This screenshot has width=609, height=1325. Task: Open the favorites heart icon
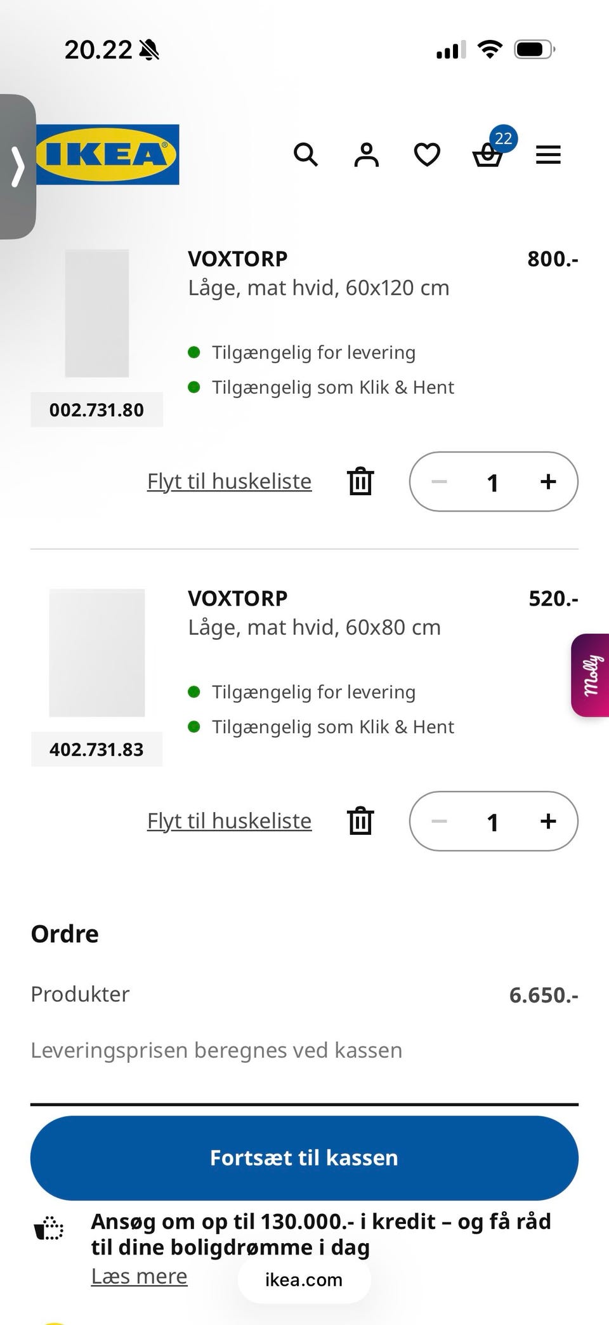click(427, 154)
